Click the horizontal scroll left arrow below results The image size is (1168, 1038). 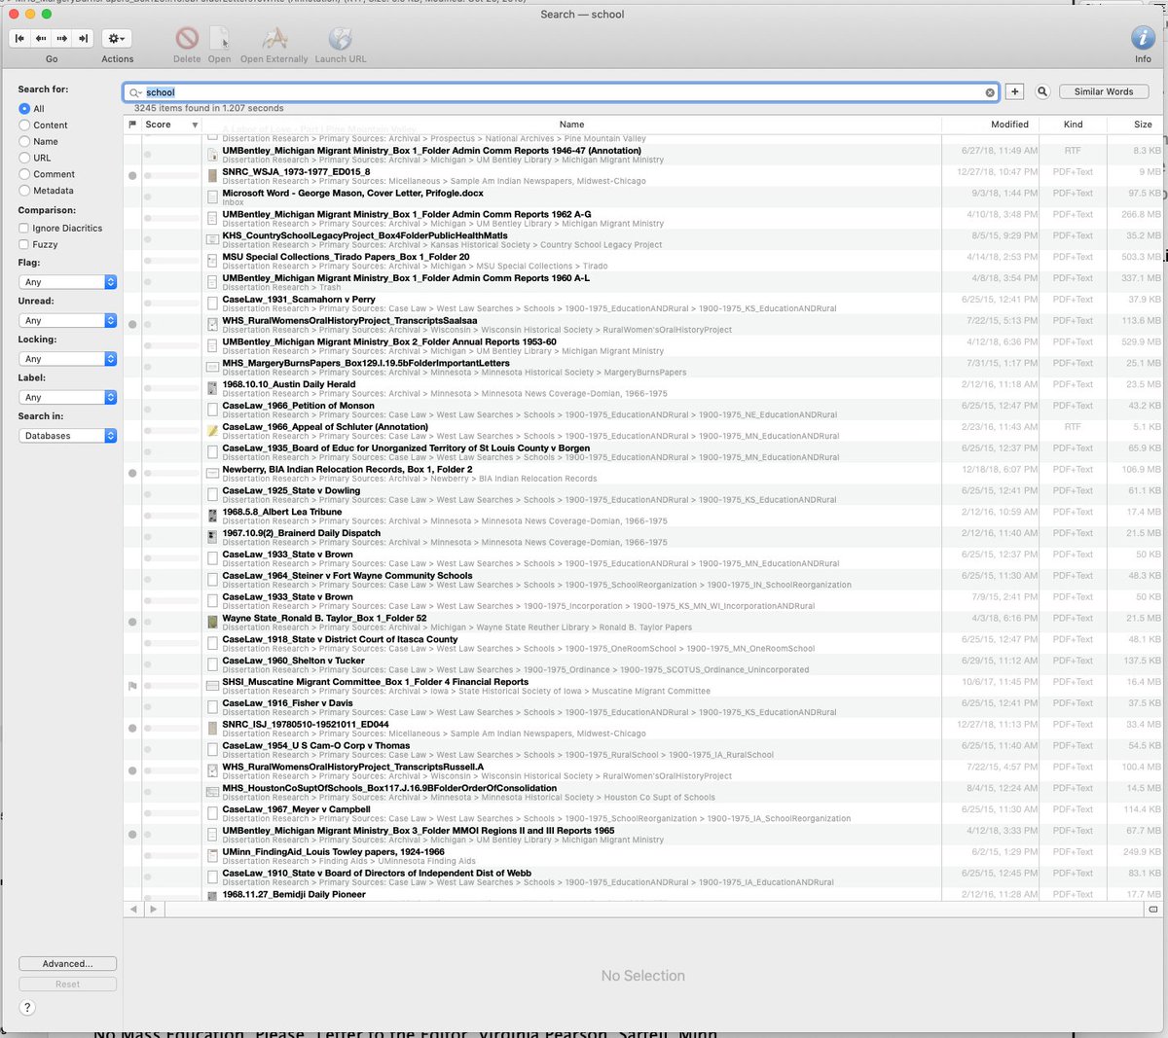(134, 910)
